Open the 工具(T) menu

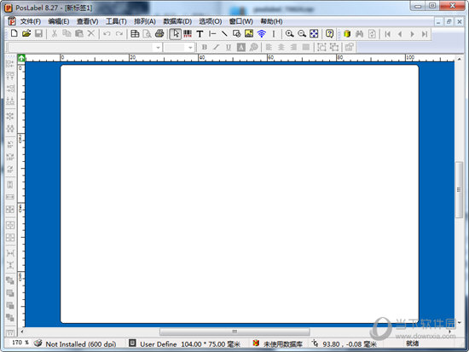coord(116,21)
